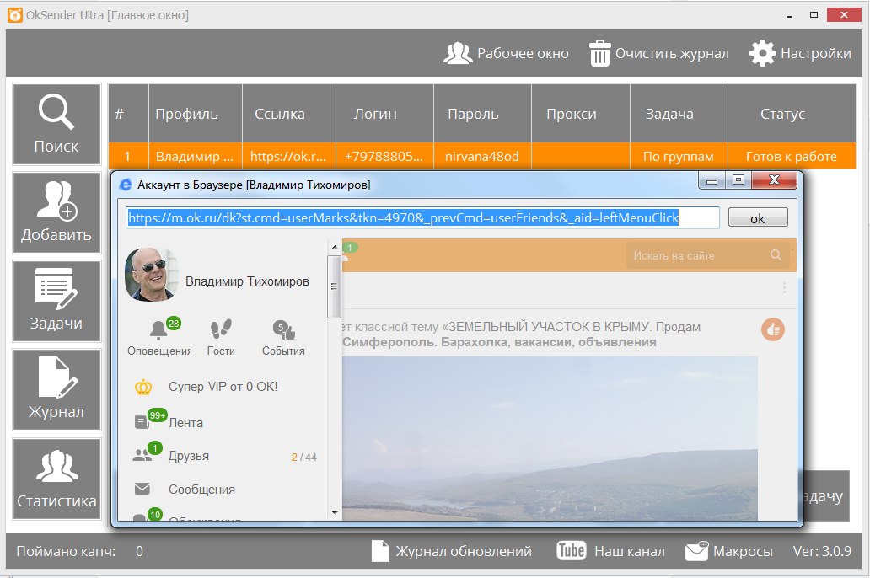Open the Задачи sidebar panel
870x578 pixels.
pos(56,301)
